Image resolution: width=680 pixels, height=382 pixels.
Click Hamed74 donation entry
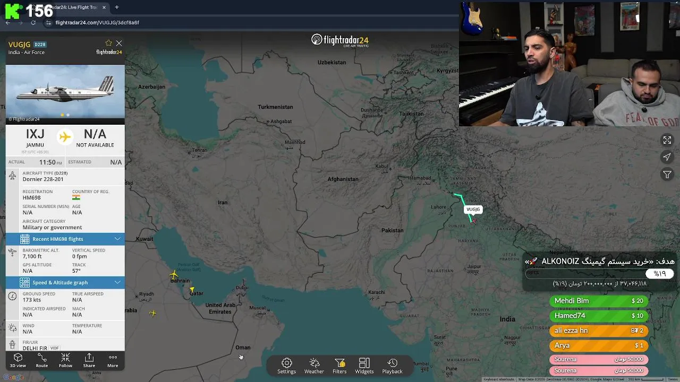point(599,316)
